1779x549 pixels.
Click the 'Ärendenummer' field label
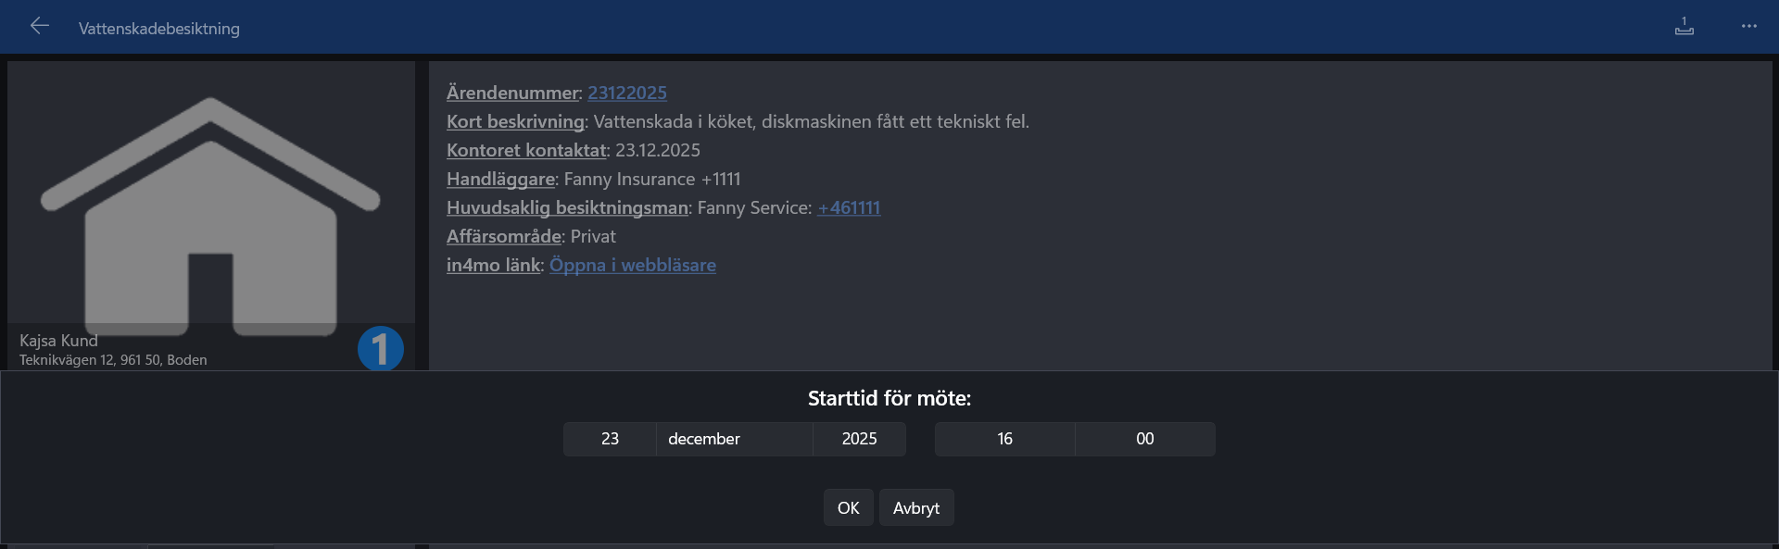coord(512,93)
